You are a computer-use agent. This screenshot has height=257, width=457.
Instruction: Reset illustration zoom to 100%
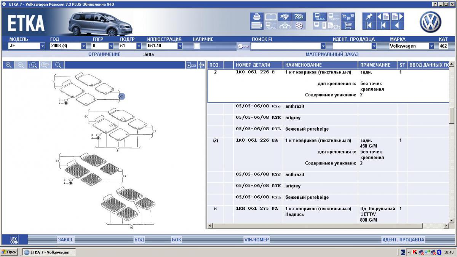(46, 65)
